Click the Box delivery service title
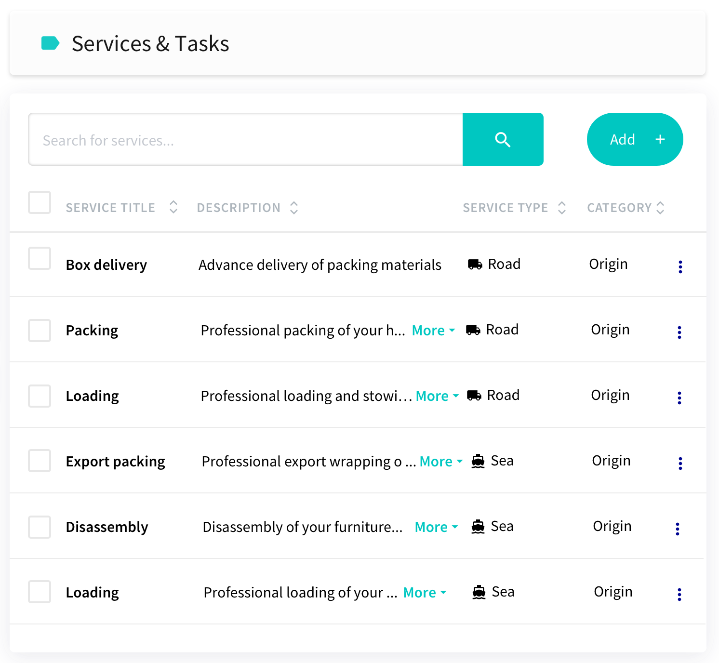Viewport: 719px width, 663px height. tap(106, 265)
